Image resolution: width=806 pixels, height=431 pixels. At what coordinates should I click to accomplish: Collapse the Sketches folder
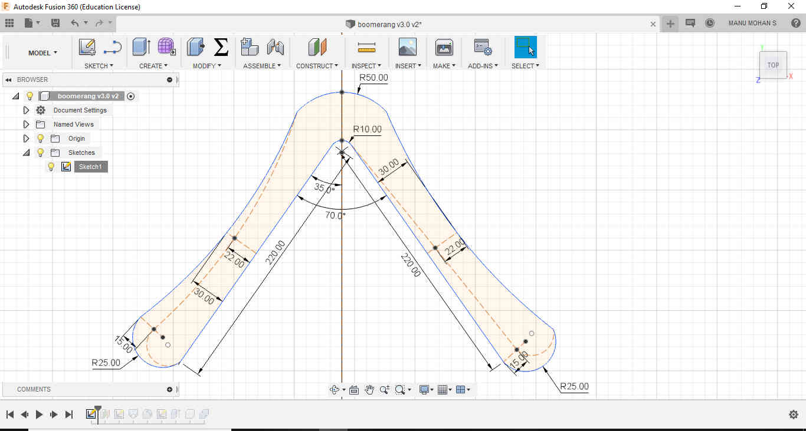[26, 152]
